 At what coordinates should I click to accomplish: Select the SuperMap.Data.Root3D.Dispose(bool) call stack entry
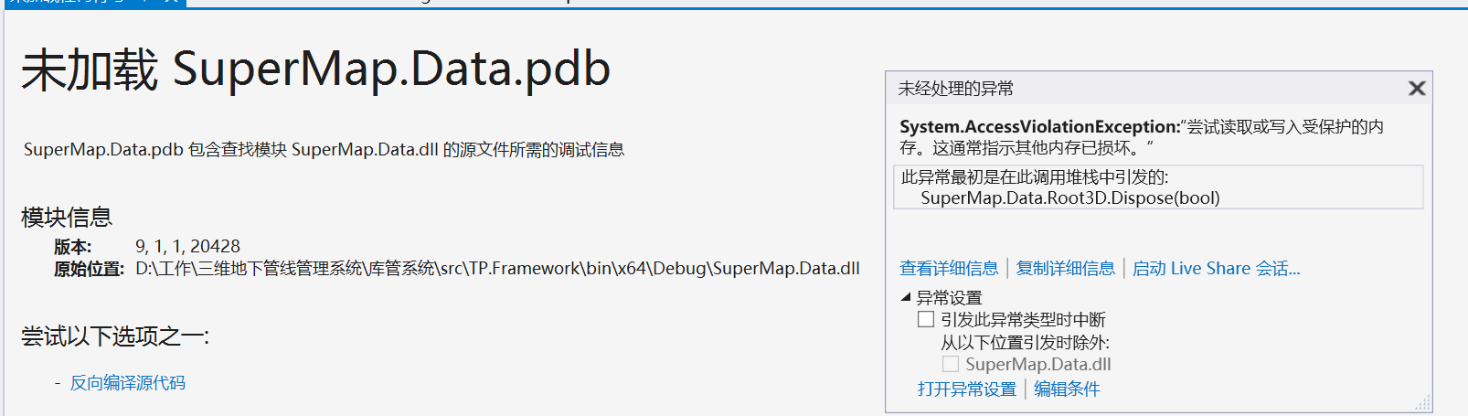click(1069, 197)
